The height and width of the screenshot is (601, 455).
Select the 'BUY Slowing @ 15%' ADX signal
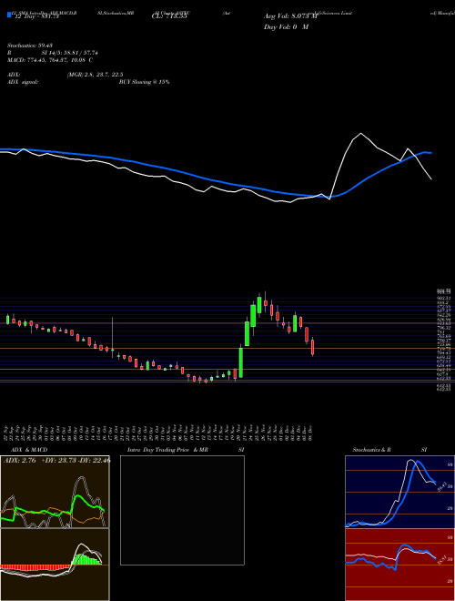[144, 82]
